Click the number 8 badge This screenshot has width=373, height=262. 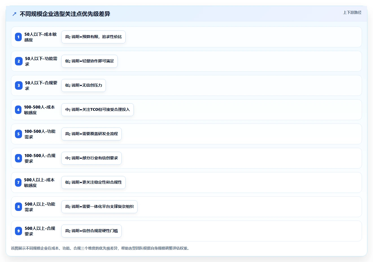18,207
